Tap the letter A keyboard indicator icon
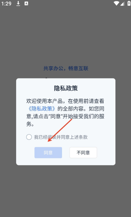131x217 pixels. tap(26, 3)
